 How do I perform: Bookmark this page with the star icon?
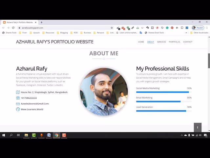coord(112,28)
